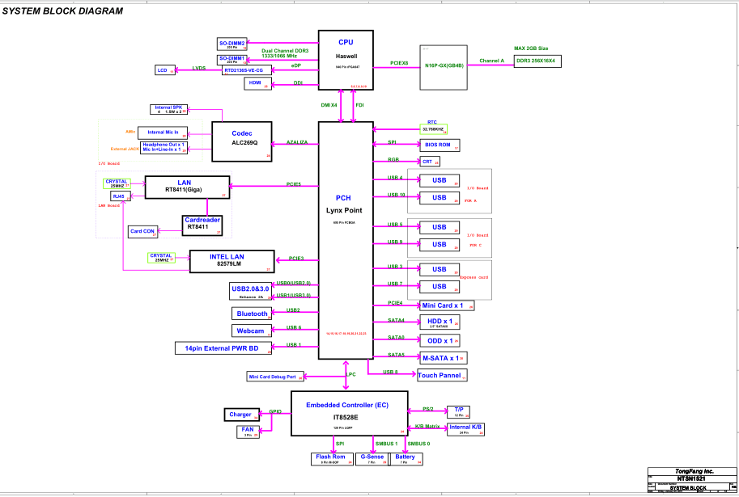This screenshot has width=739, height=497.
Task: Click the PCH Lynx Point block
Action: click(x=346, y=241)
